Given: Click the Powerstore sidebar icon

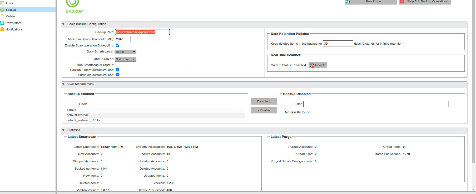Looking at the screenshot, I should (2, 23).
